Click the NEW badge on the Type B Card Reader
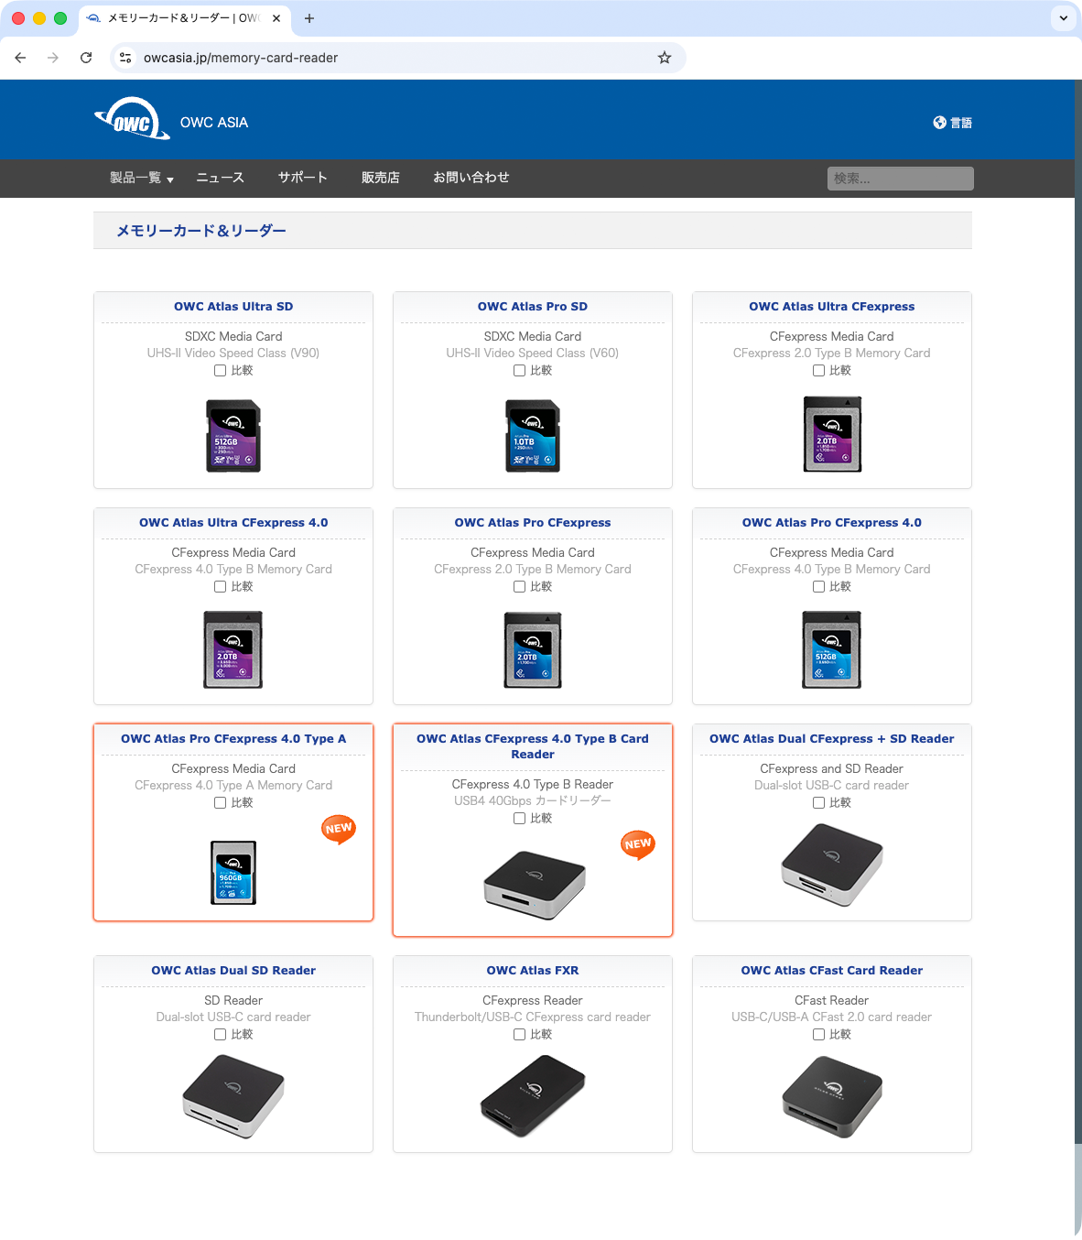The image size is (1082, 1240). 638,844
